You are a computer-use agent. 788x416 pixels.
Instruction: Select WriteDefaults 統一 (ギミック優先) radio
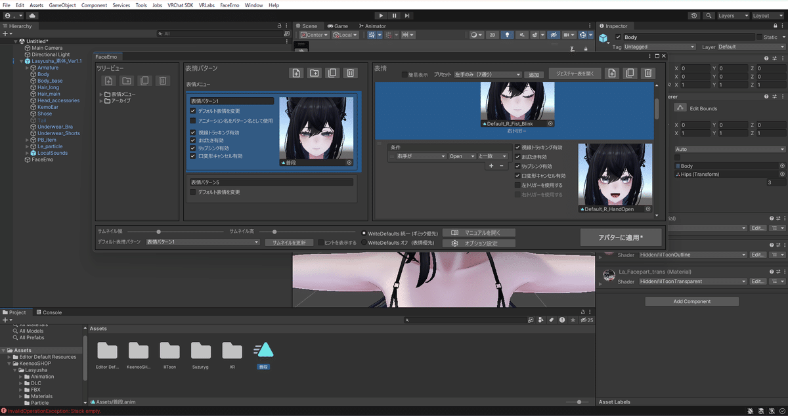364,233
